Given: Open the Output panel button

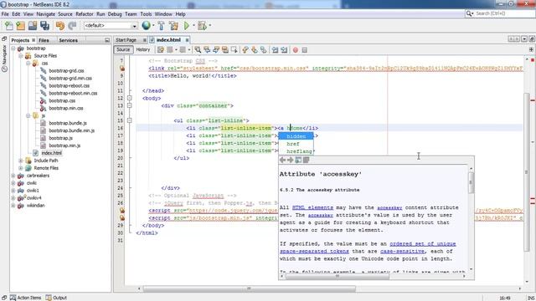Looking at the screenshot, I should pyautogui.click(x=57, y=298).
